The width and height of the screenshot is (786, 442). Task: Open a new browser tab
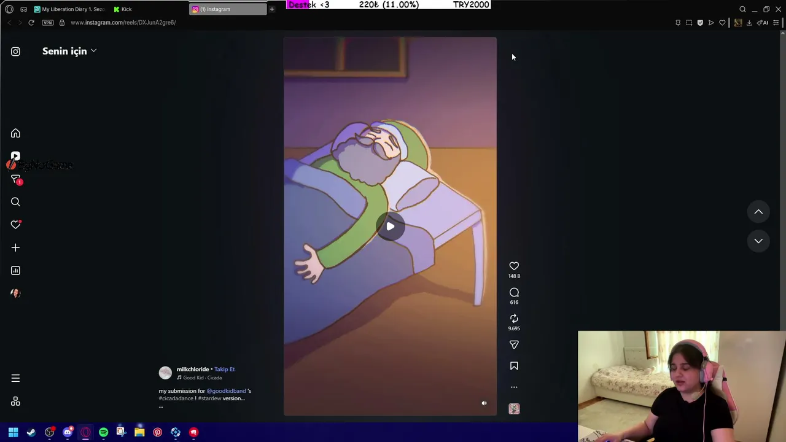point(271,9)
